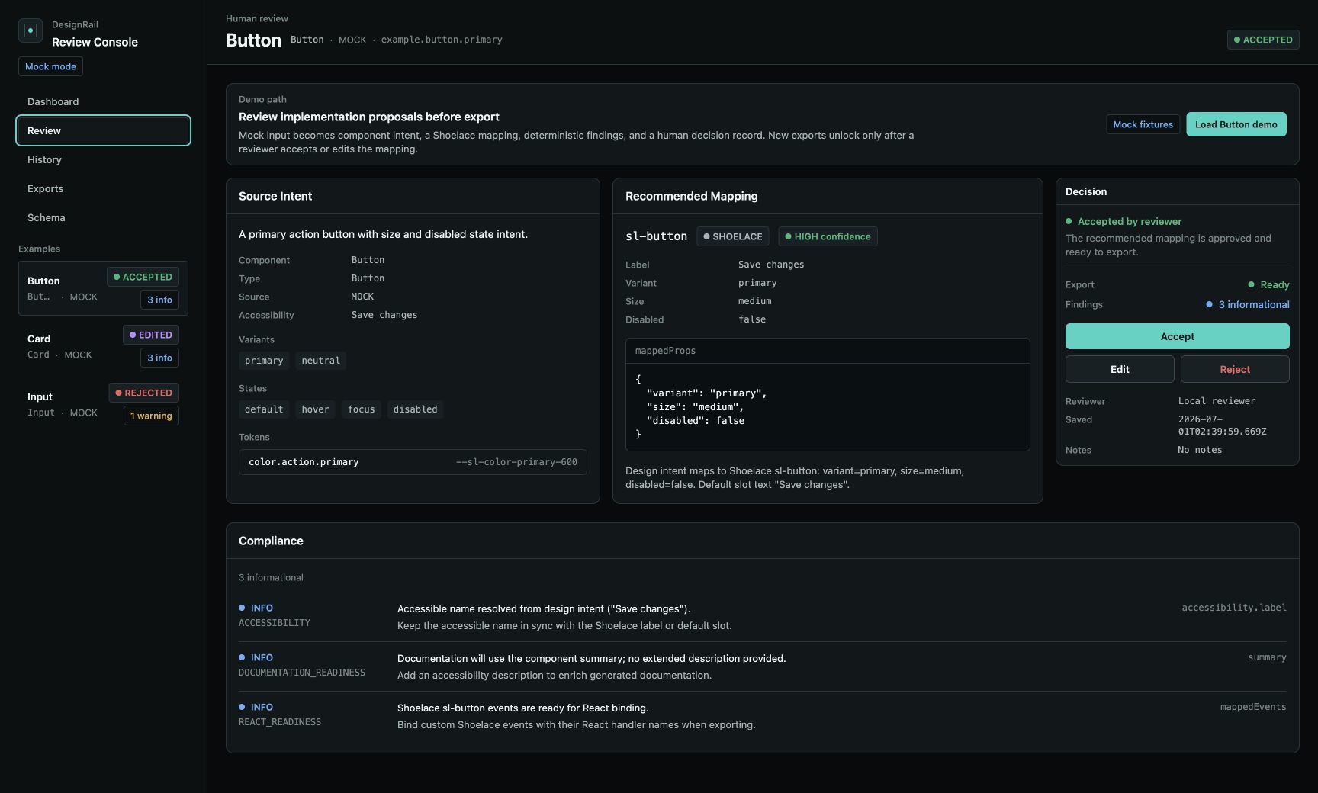Screen dimensions: 1318x793
Task: Click the EDITED badge on Card example
Action: pos(151,335)
